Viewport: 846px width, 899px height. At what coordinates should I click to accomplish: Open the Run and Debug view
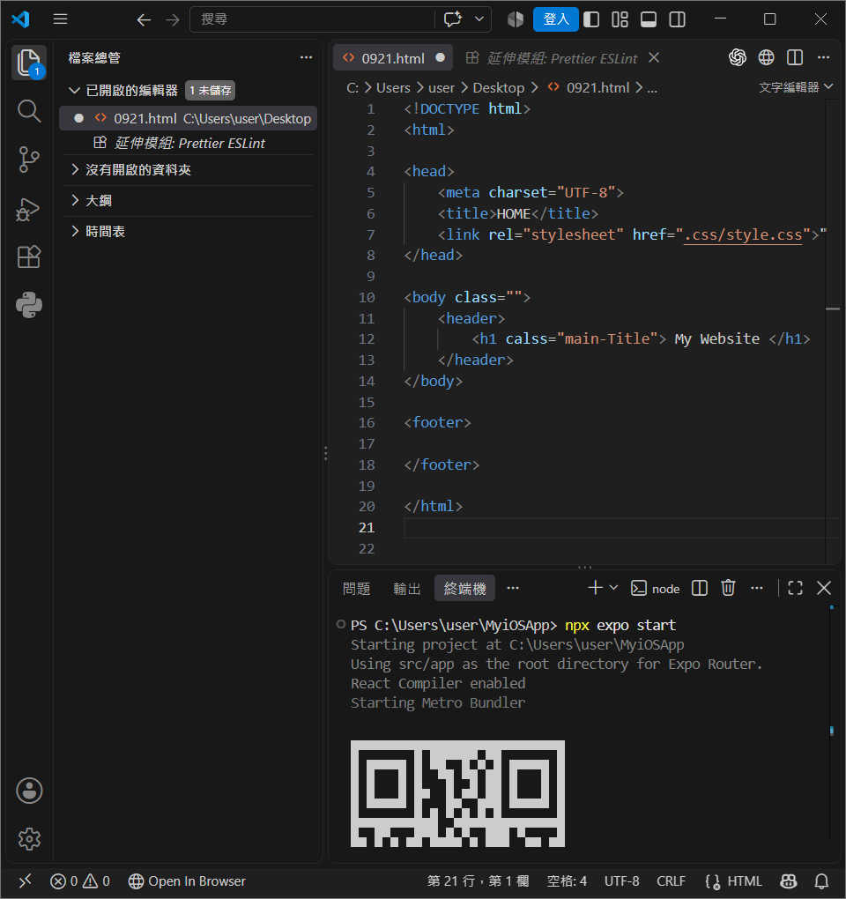click(29, 209)
